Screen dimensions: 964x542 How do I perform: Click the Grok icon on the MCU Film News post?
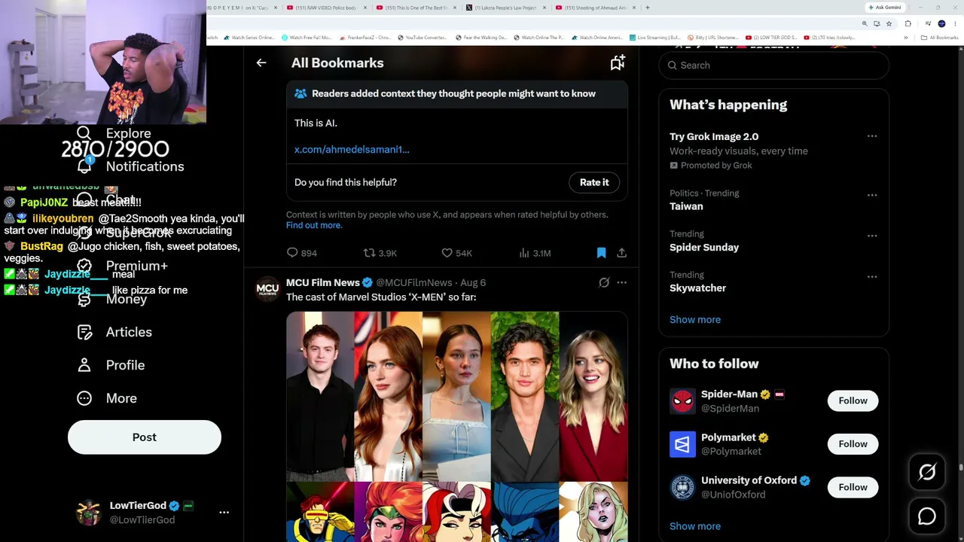(x=604, y=282)
